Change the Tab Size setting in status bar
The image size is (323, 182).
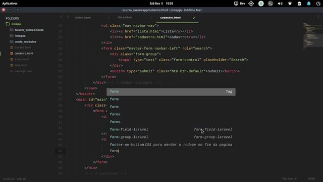point(289,178)
